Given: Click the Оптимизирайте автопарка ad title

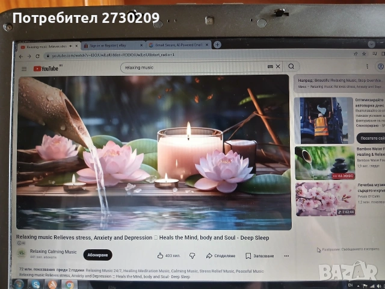Looking at the screenshot, I should (x=369, y=103).
